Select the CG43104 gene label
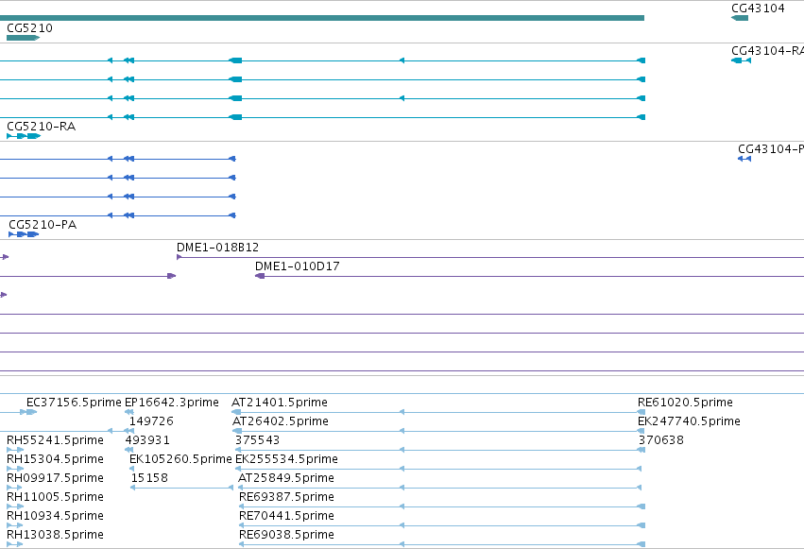Viewport: 804px width, 549px height. pyautogui.click(x=758, y=9)
